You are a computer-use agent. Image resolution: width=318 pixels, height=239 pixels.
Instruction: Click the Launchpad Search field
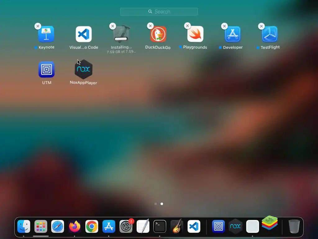(x=159, y=12)
